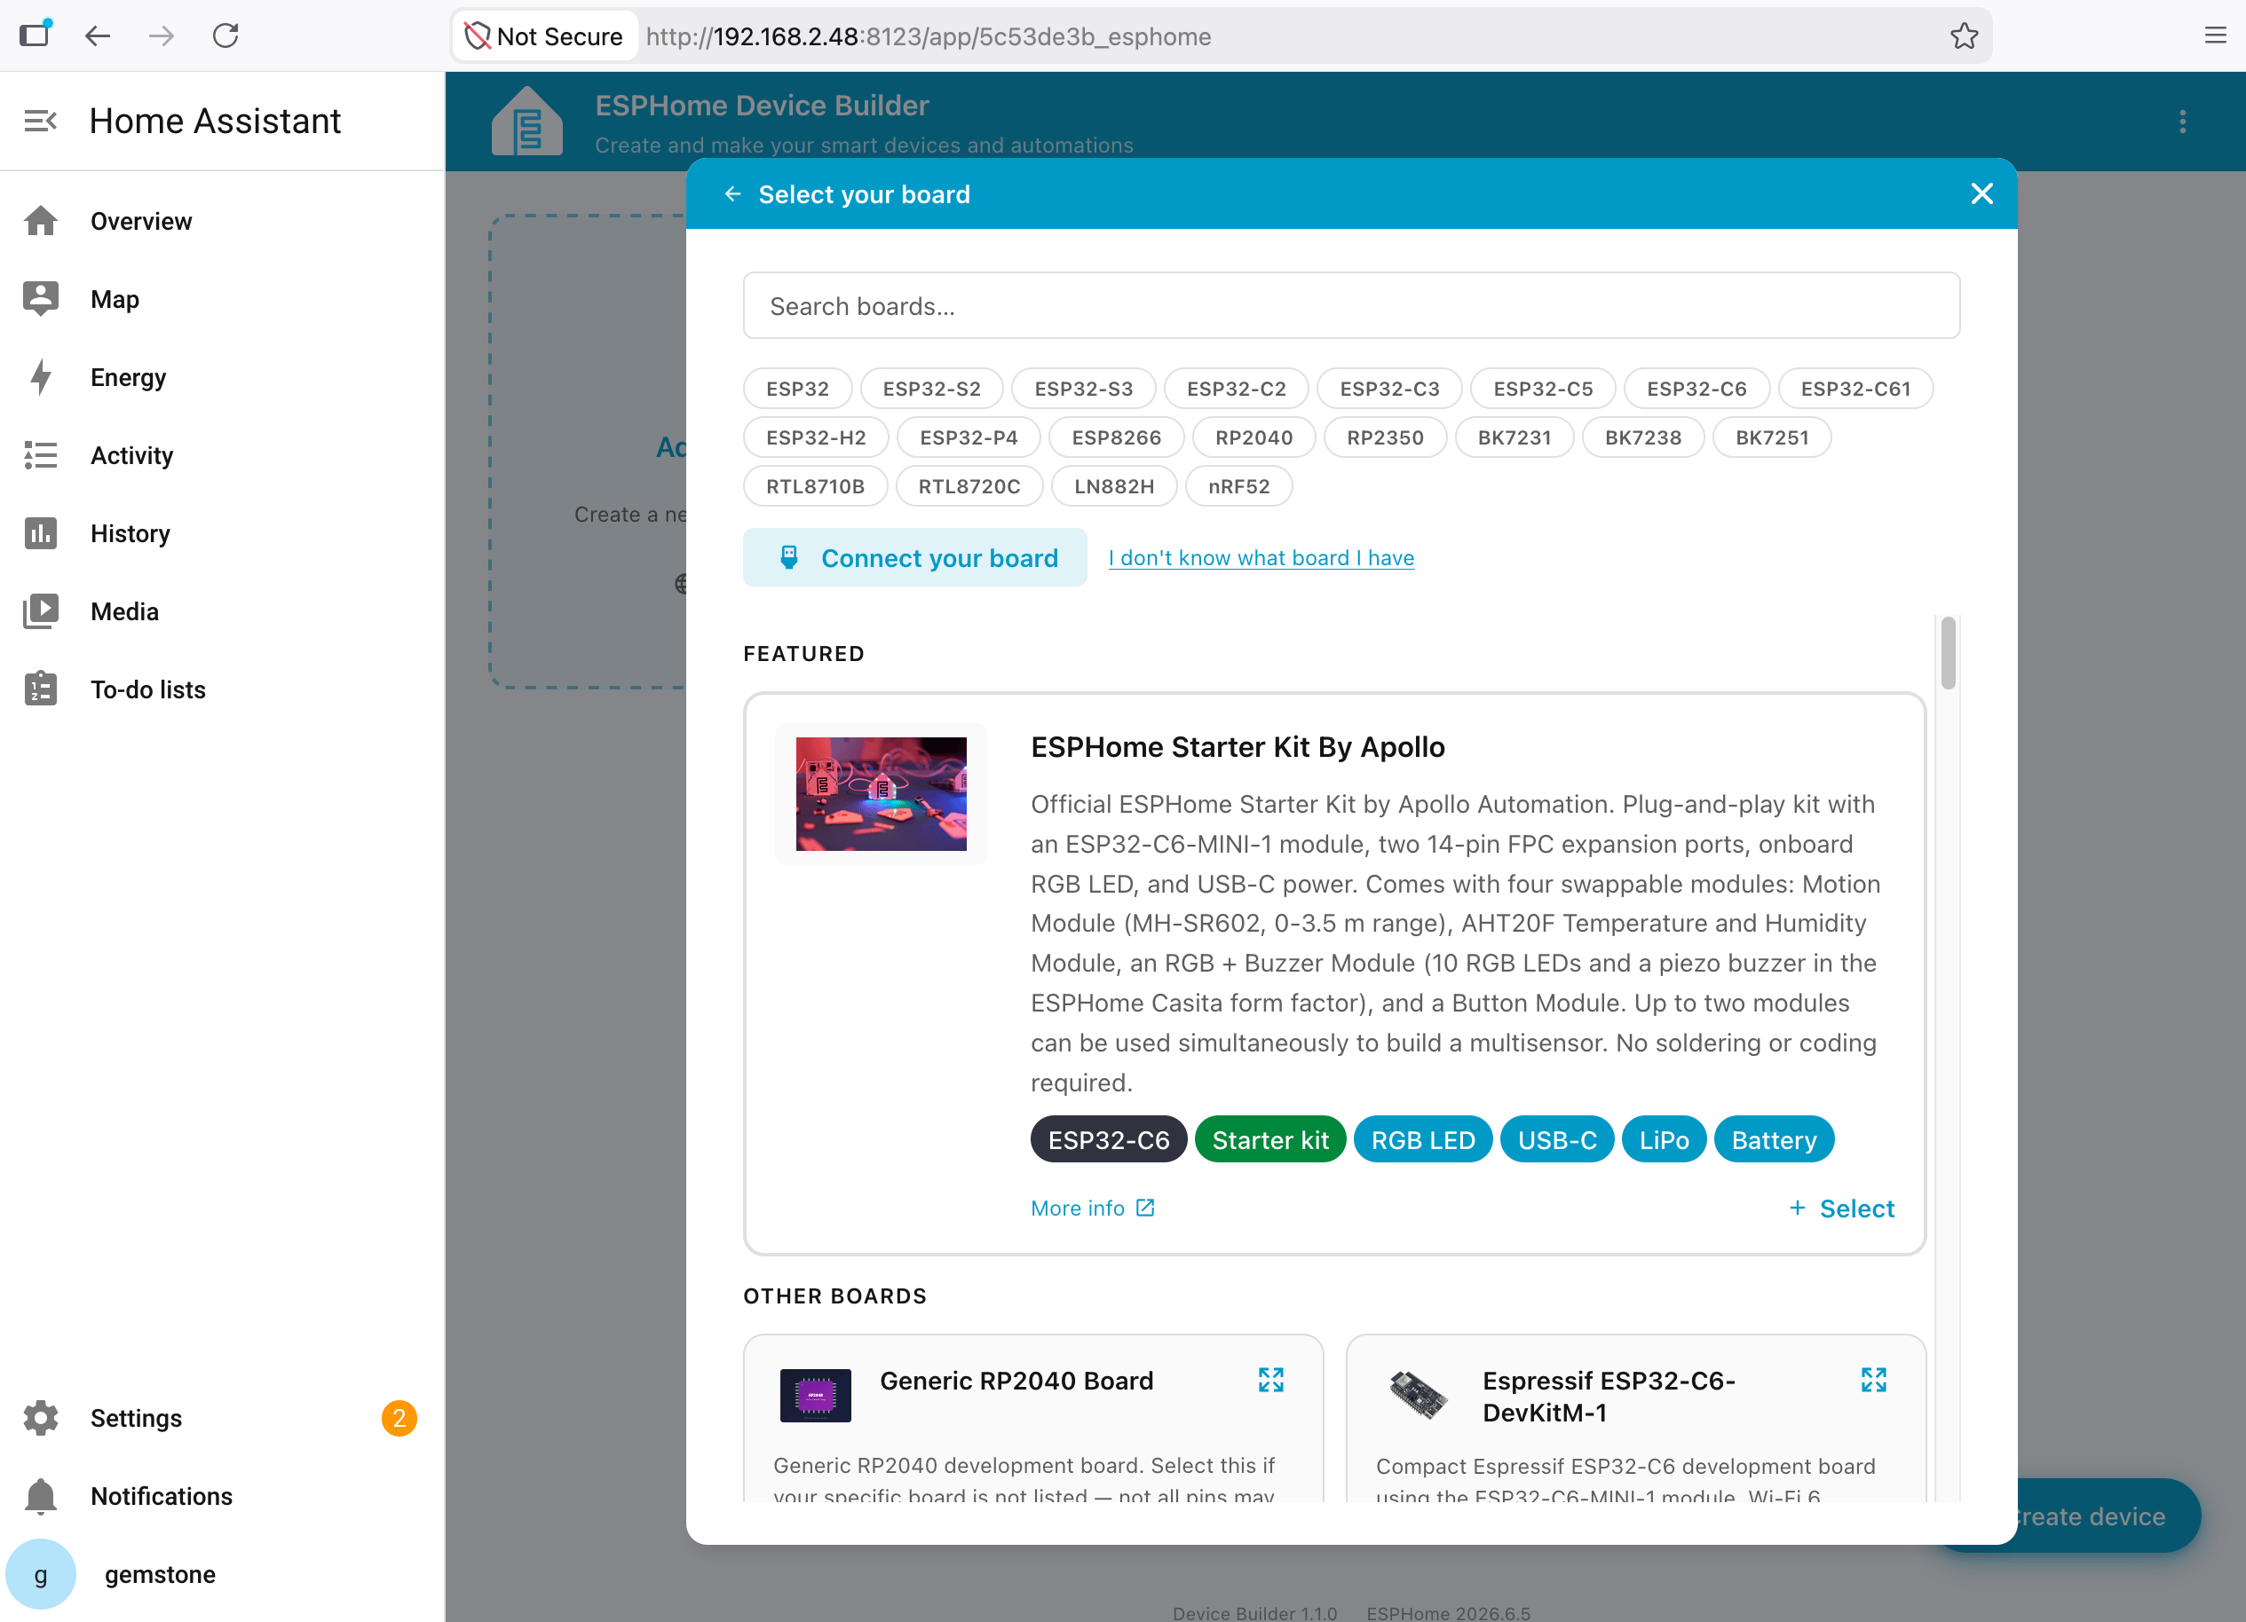Open To-do lists
The image size is (2246, 1622).
(223, 689)
